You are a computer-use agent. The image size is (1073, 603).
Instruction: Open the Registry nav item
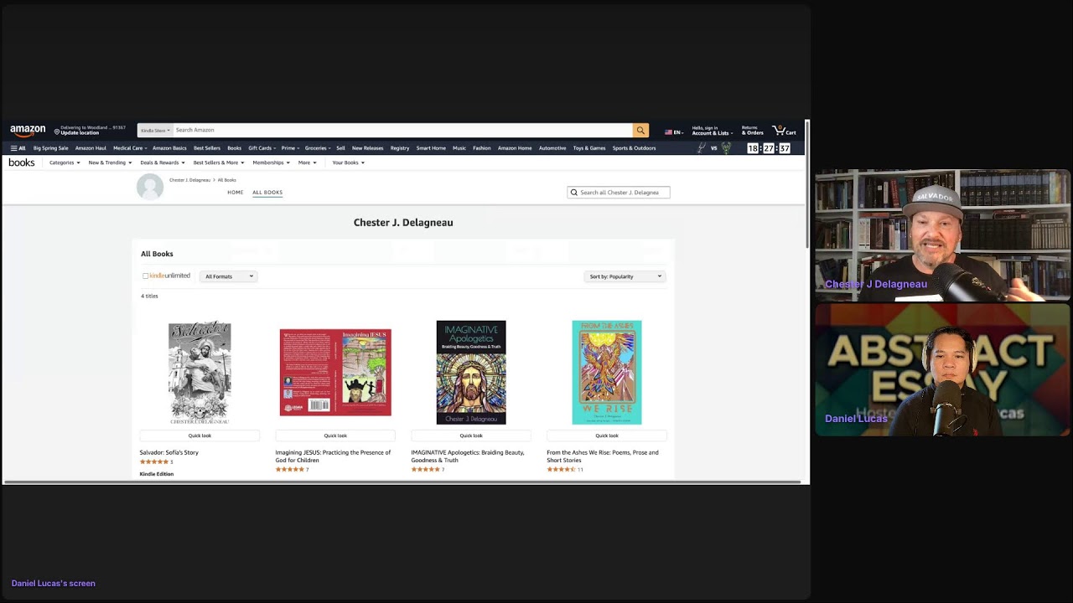click(400, 148)
